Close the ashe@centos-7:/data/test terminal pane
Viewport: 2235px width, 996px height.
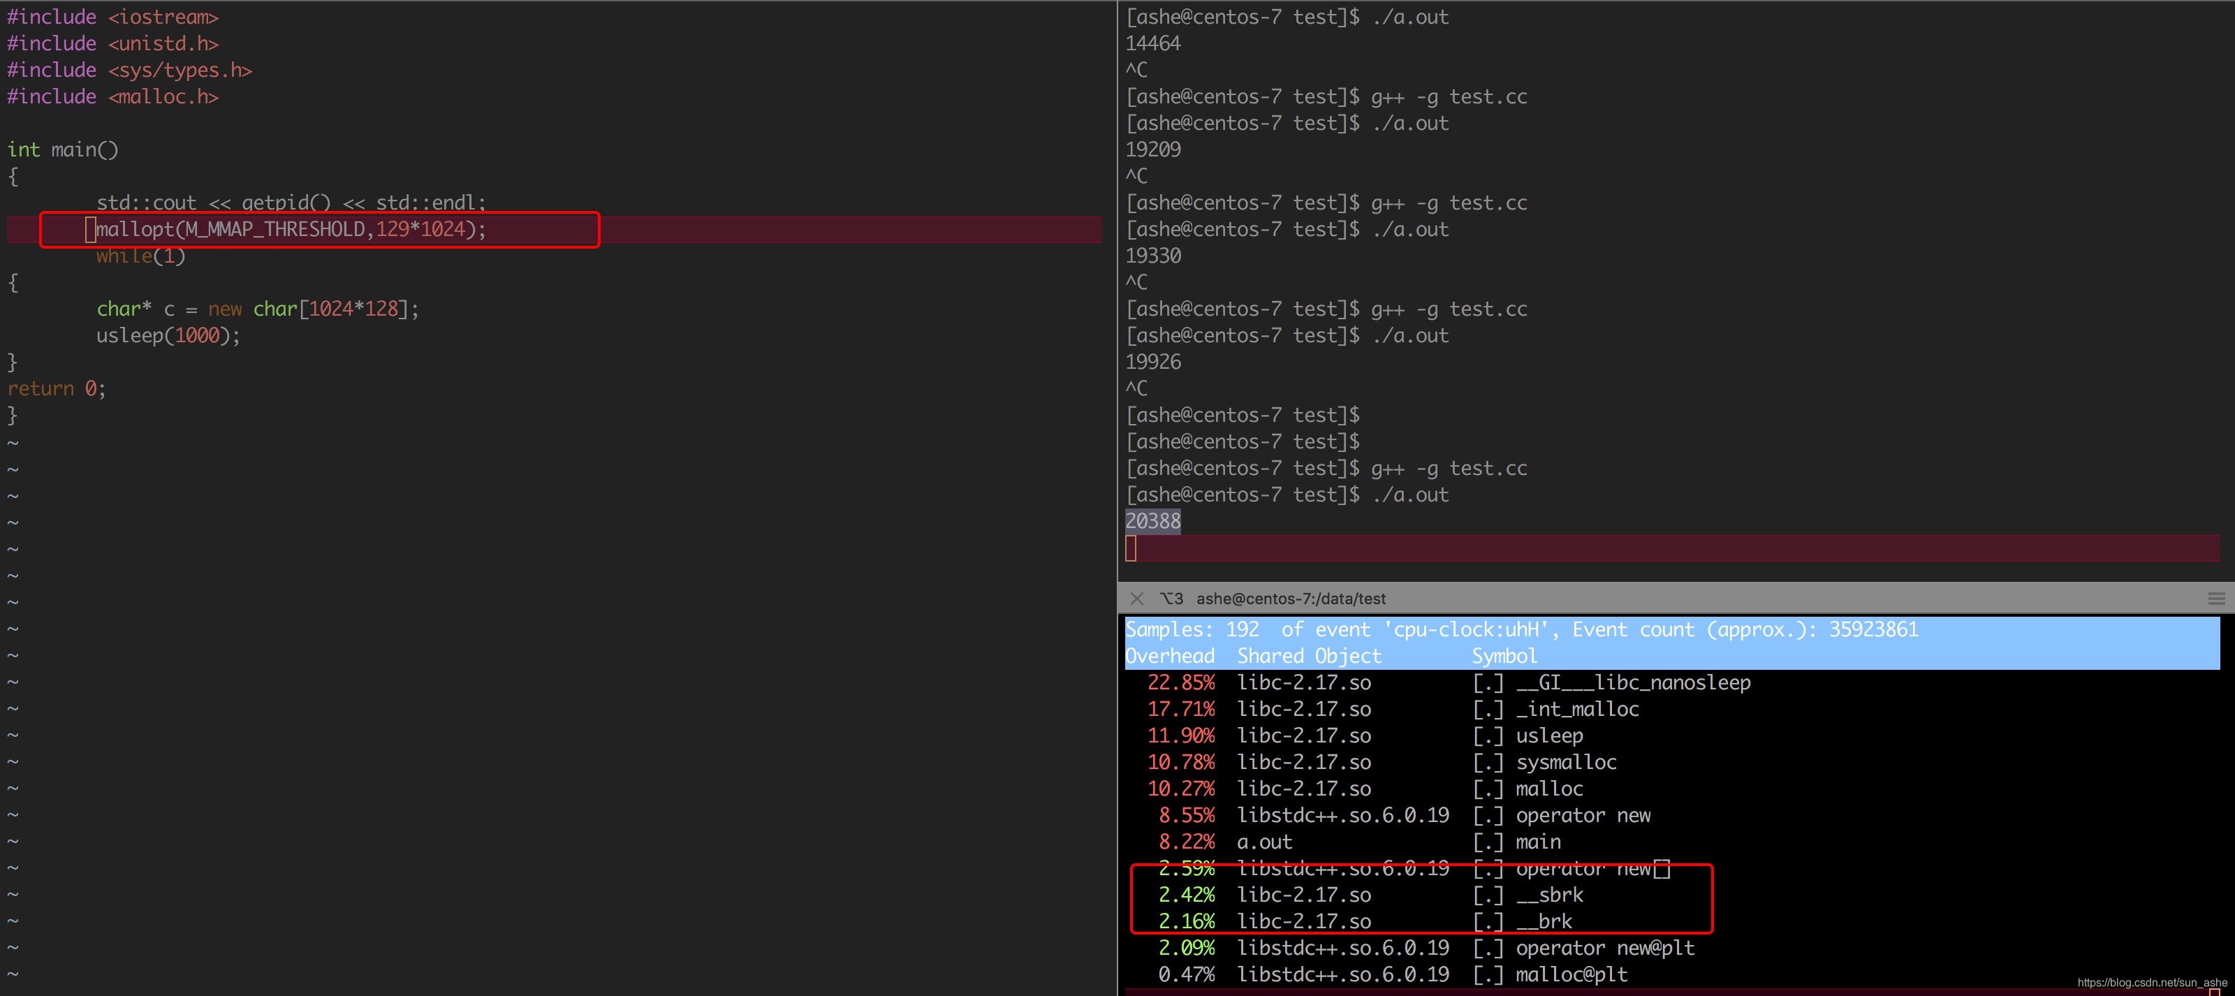click(1136, 599)
